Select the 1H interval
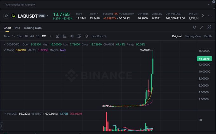 pyautogui.click(x=26, y=36)
